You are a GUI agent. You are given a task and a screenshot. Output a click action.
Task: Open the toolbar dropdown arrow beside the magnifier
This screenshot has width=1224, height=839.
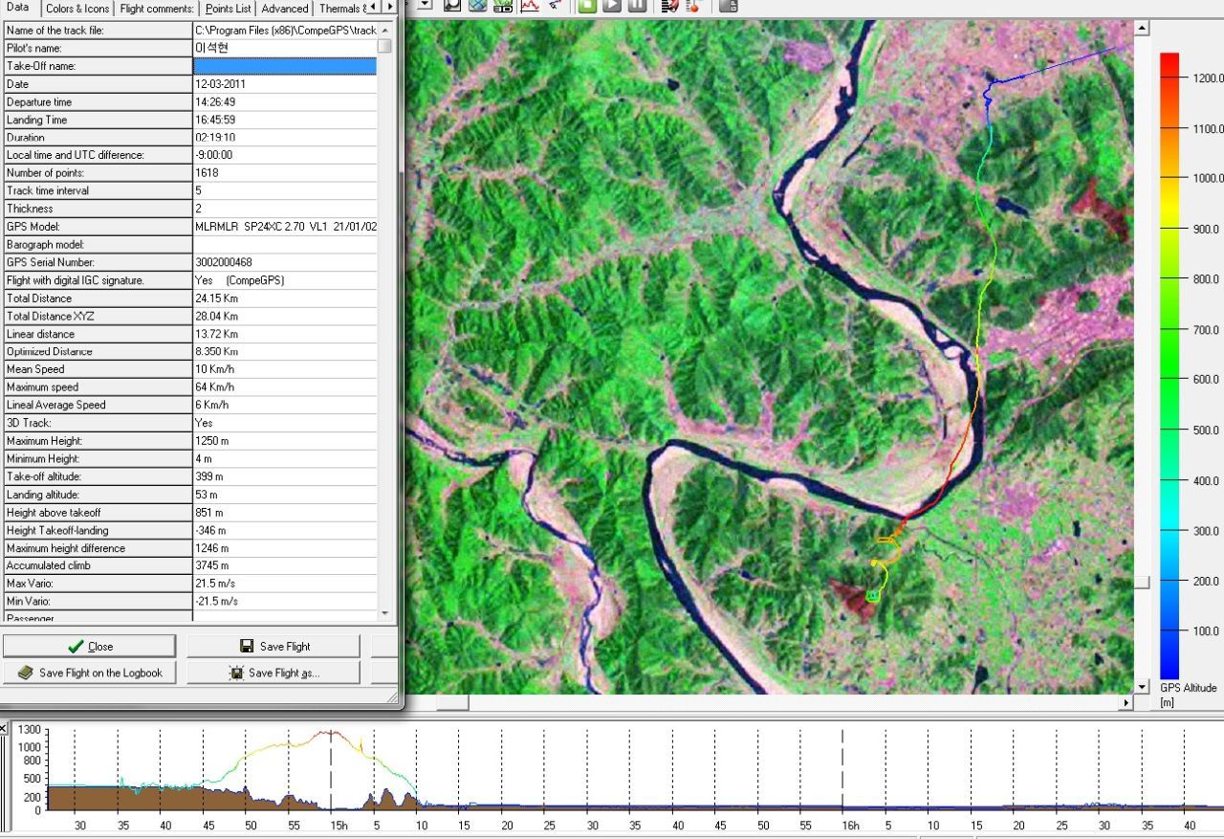(426, 4)
